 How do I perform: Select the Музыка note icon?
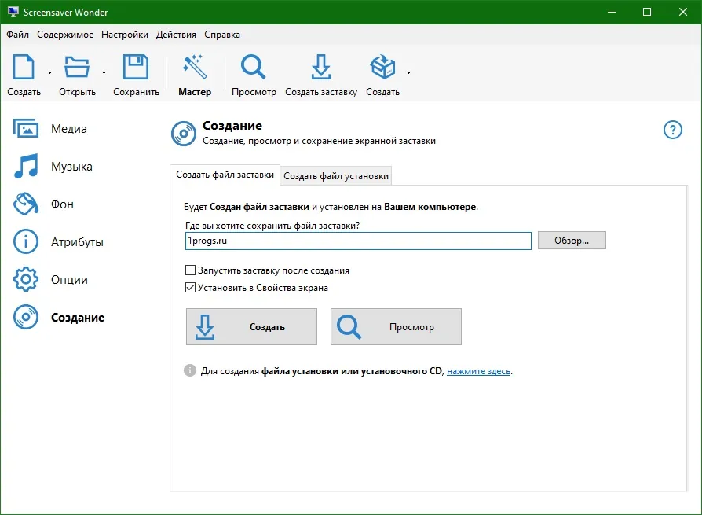click(26, 166)
